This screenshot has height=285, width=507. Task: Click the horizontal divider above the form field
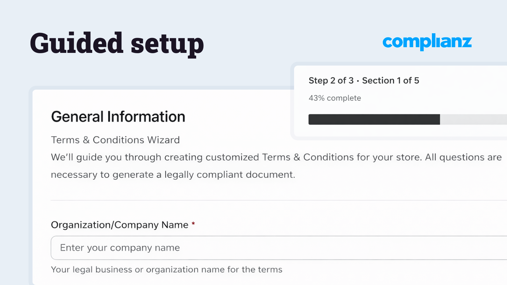tap(279, 200)
